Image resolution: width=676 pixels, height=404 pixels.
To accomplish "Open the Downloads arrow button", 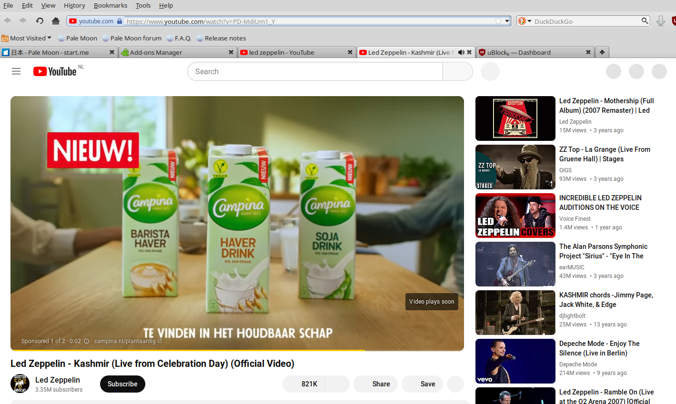I will coord(660,21).
